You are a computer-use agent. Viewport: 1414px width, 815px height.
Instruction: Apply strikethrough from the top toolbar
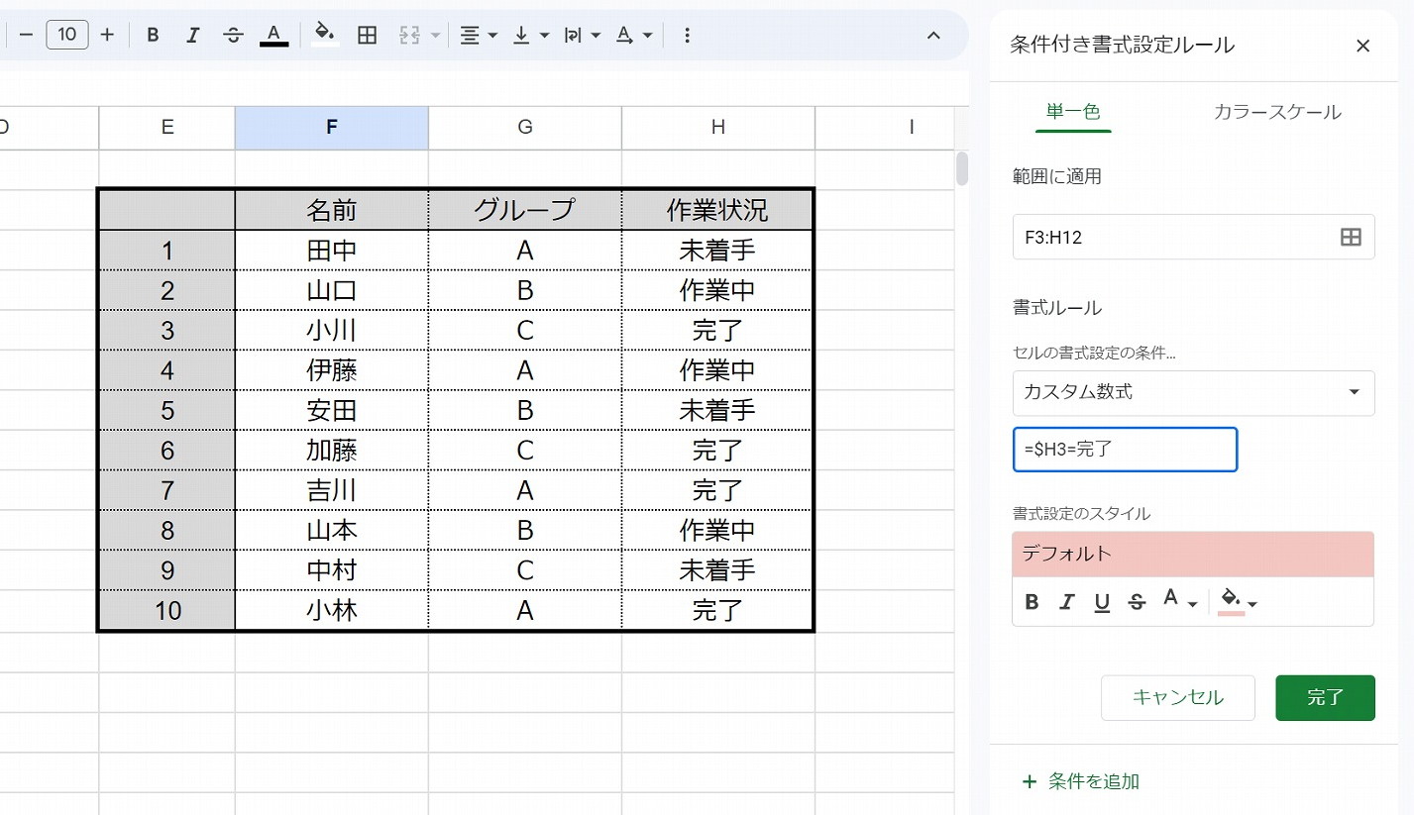click(233, 36)
